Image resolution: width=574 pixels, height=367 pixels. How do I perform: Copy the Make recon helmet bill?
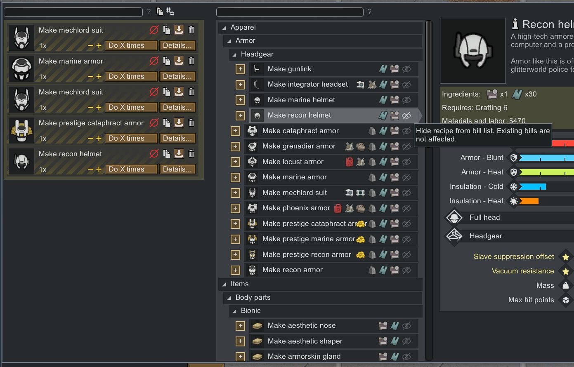(167, 154)
